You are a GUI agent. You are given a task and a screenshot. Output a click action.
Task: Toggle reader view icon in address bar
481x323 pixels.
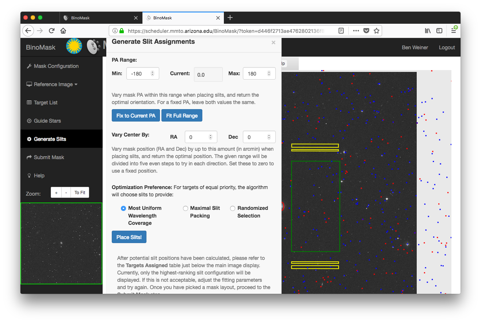341,31
